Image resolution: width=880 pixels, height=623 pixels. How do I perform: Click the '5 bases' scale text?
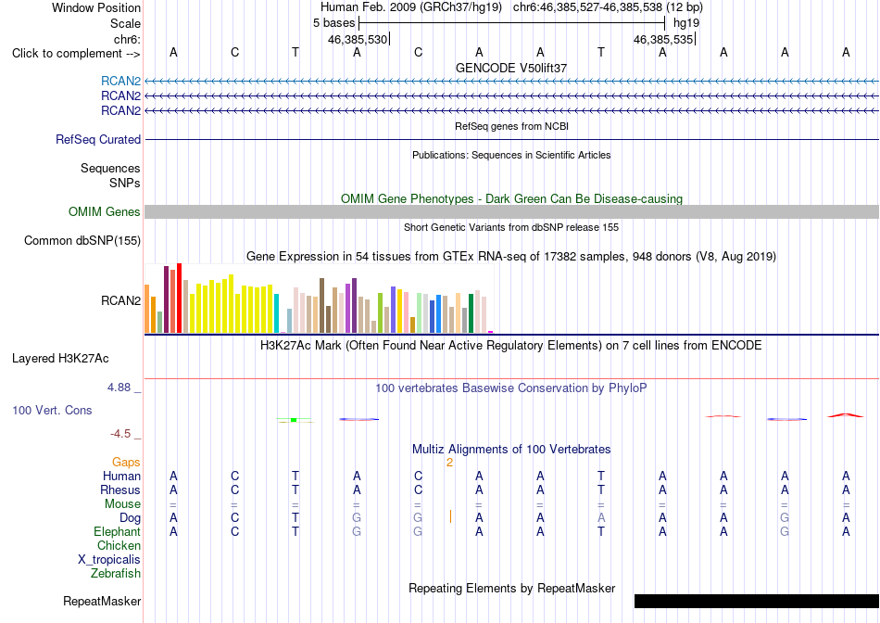click(333, 23)
